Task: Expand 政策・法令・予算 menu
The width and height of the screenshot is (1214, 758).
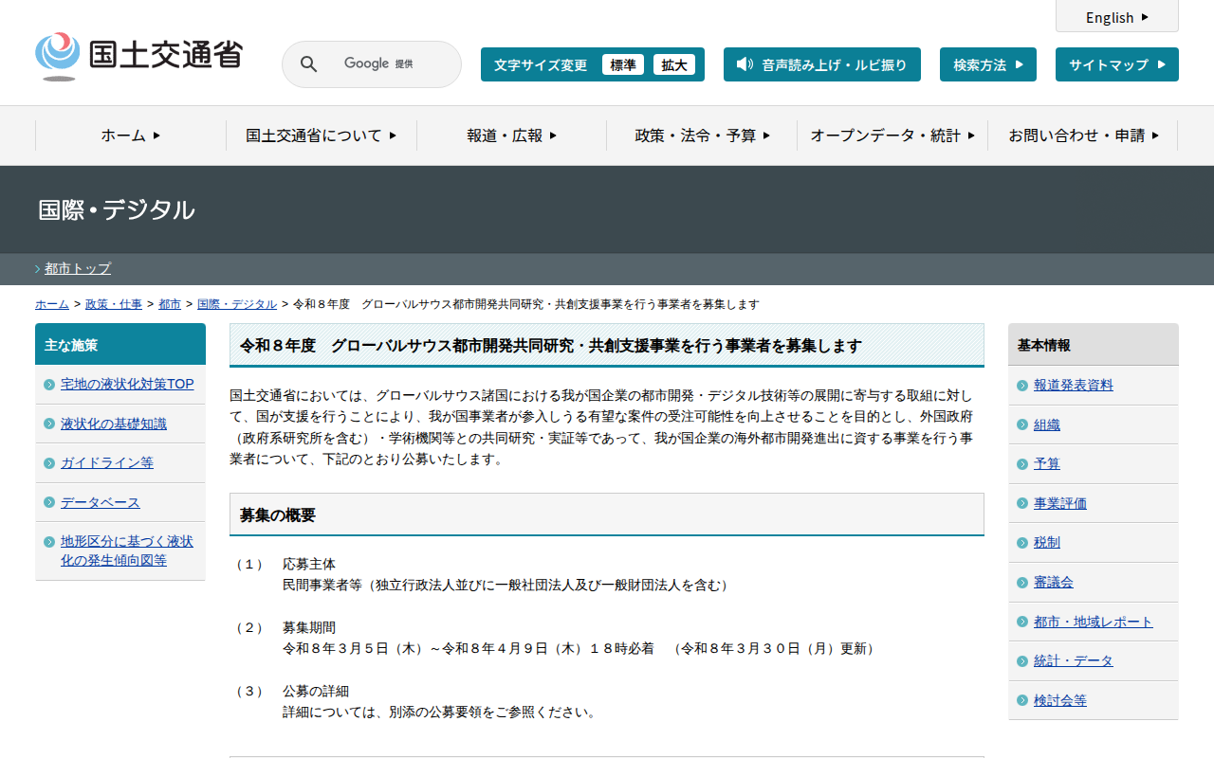Action: [x=702, y=135]
